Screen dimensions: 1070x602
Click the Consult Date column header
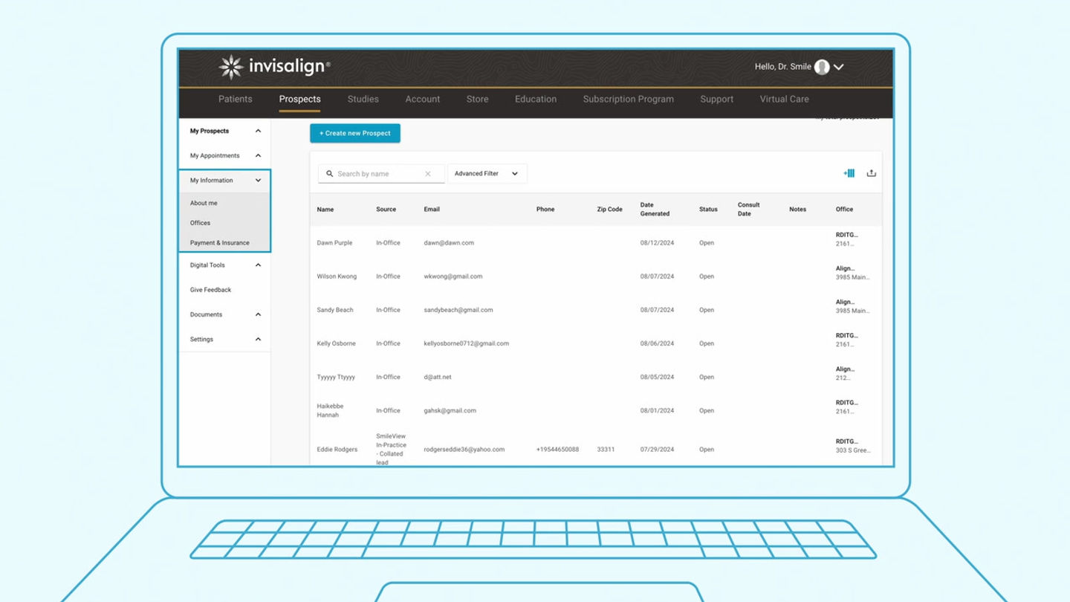click(749, 210)
